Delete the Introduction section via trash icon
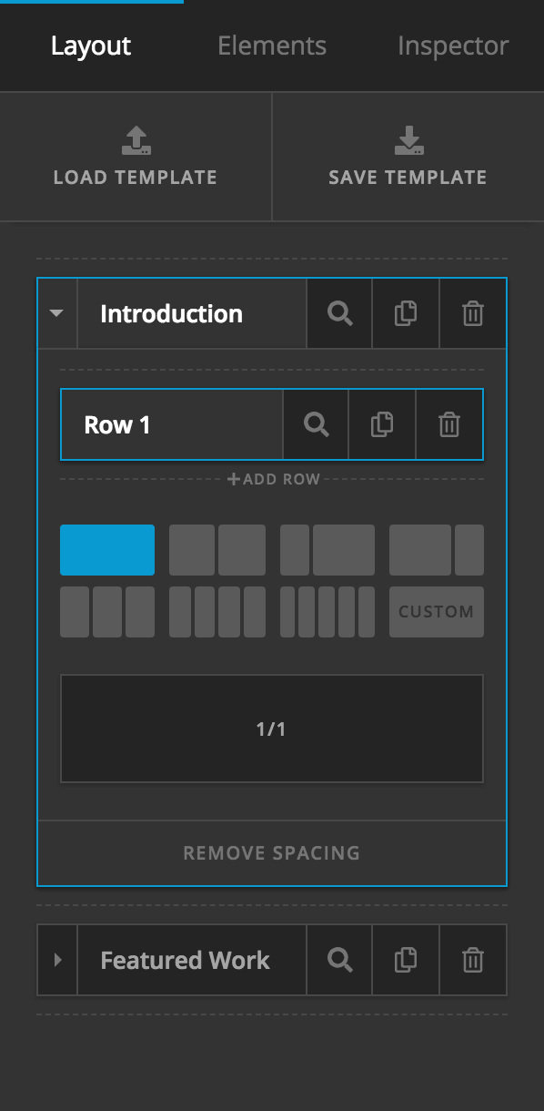Image resolution: width=544 pixels, height=1111 pixels. coord(472,313)
